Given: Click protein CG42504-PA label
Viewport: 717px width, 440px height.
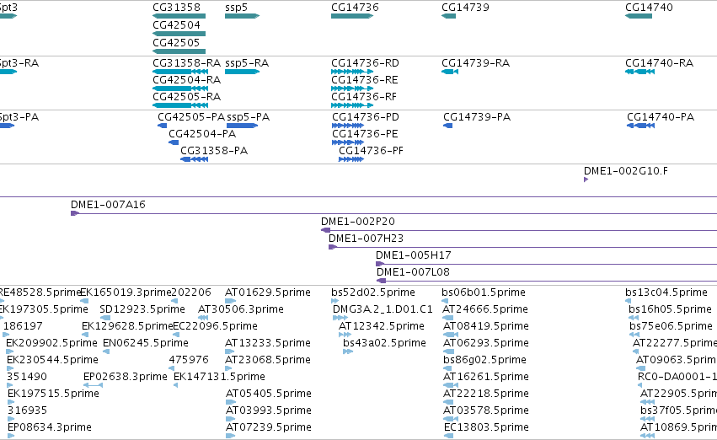Looking at the screenshot, I should pos(202,134).
